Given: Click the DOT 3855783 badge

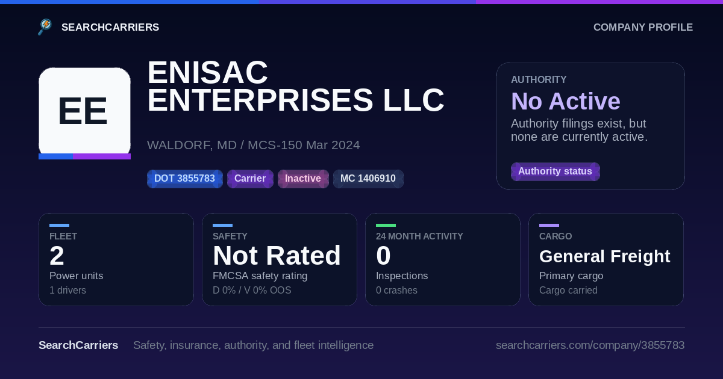Looking at the screenshot, I should [x=184, y=179].
